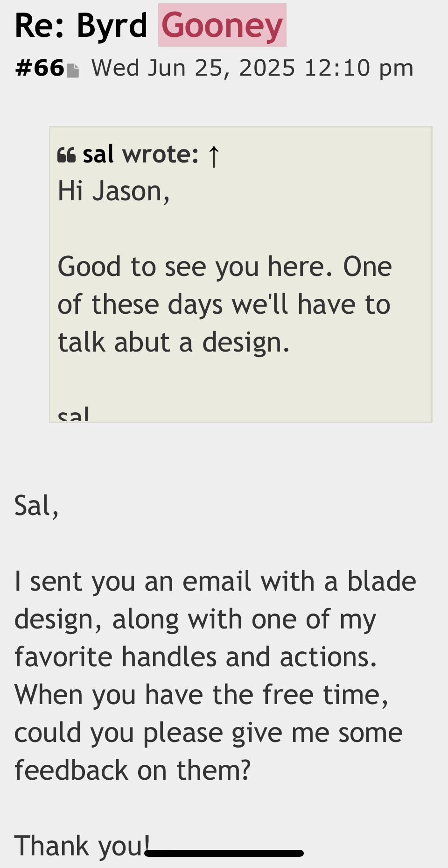Click the small post document icon
The image size is (448, 868).
(72, 71)
